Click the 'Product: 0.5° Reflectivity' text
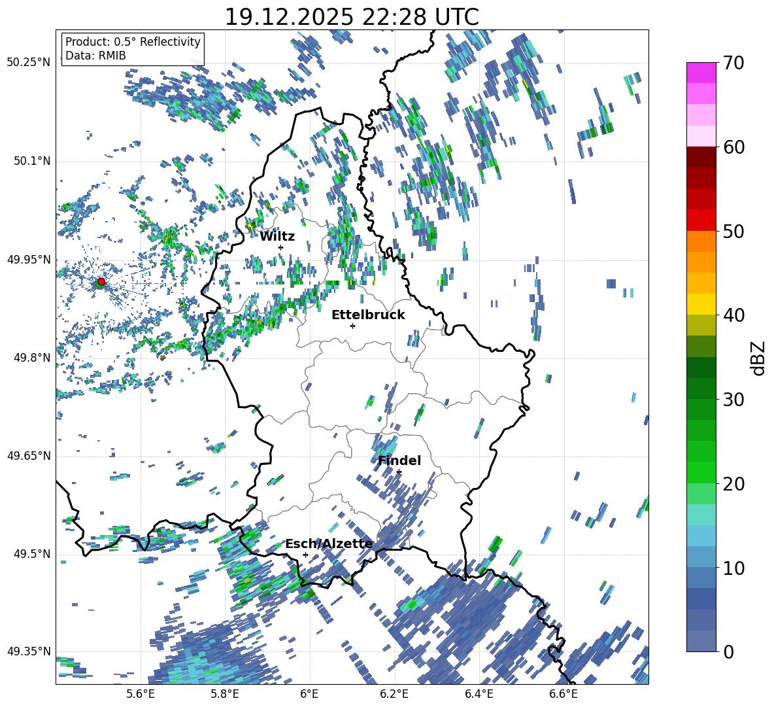The height and width of the screenshot is (707, 774). (133, 41)
